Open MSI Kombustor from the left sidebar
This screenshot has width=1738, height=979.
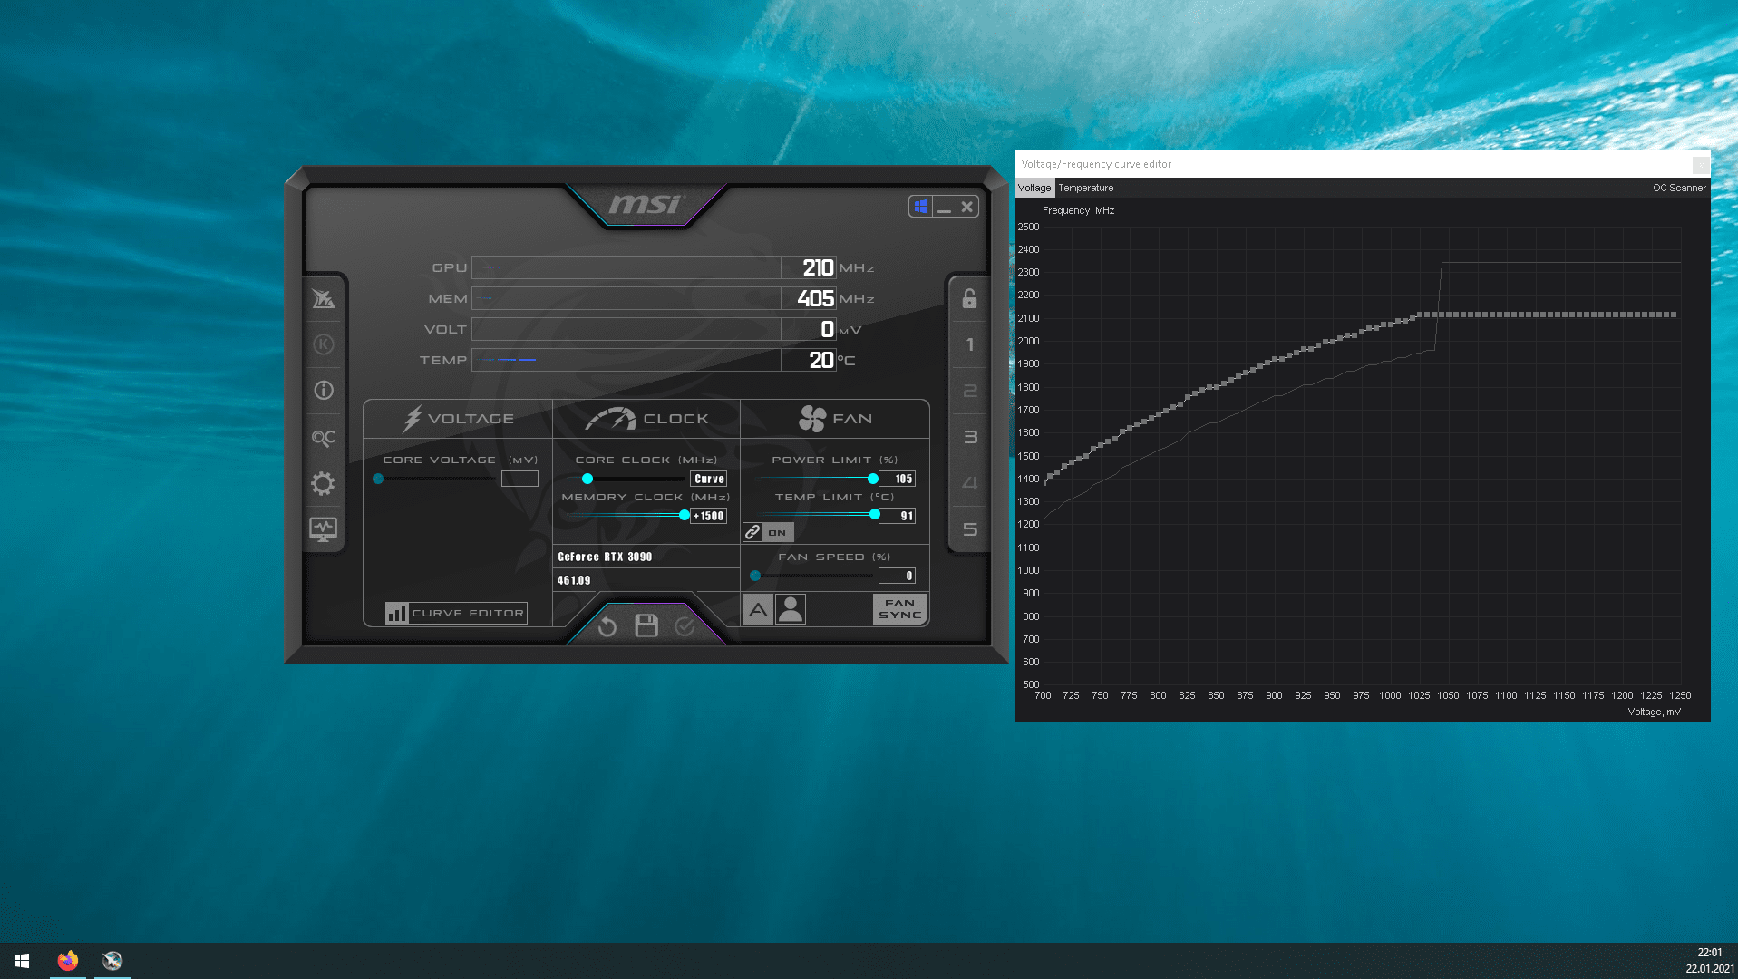point(324,298)
